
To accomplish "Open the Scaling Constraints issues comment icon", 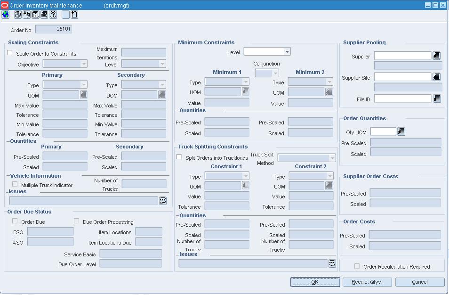I will (163, 201).
